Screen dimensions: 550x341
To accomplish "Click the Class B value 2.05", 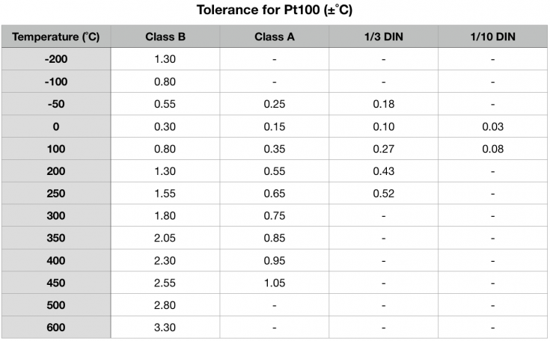I will tap(165, 238).
